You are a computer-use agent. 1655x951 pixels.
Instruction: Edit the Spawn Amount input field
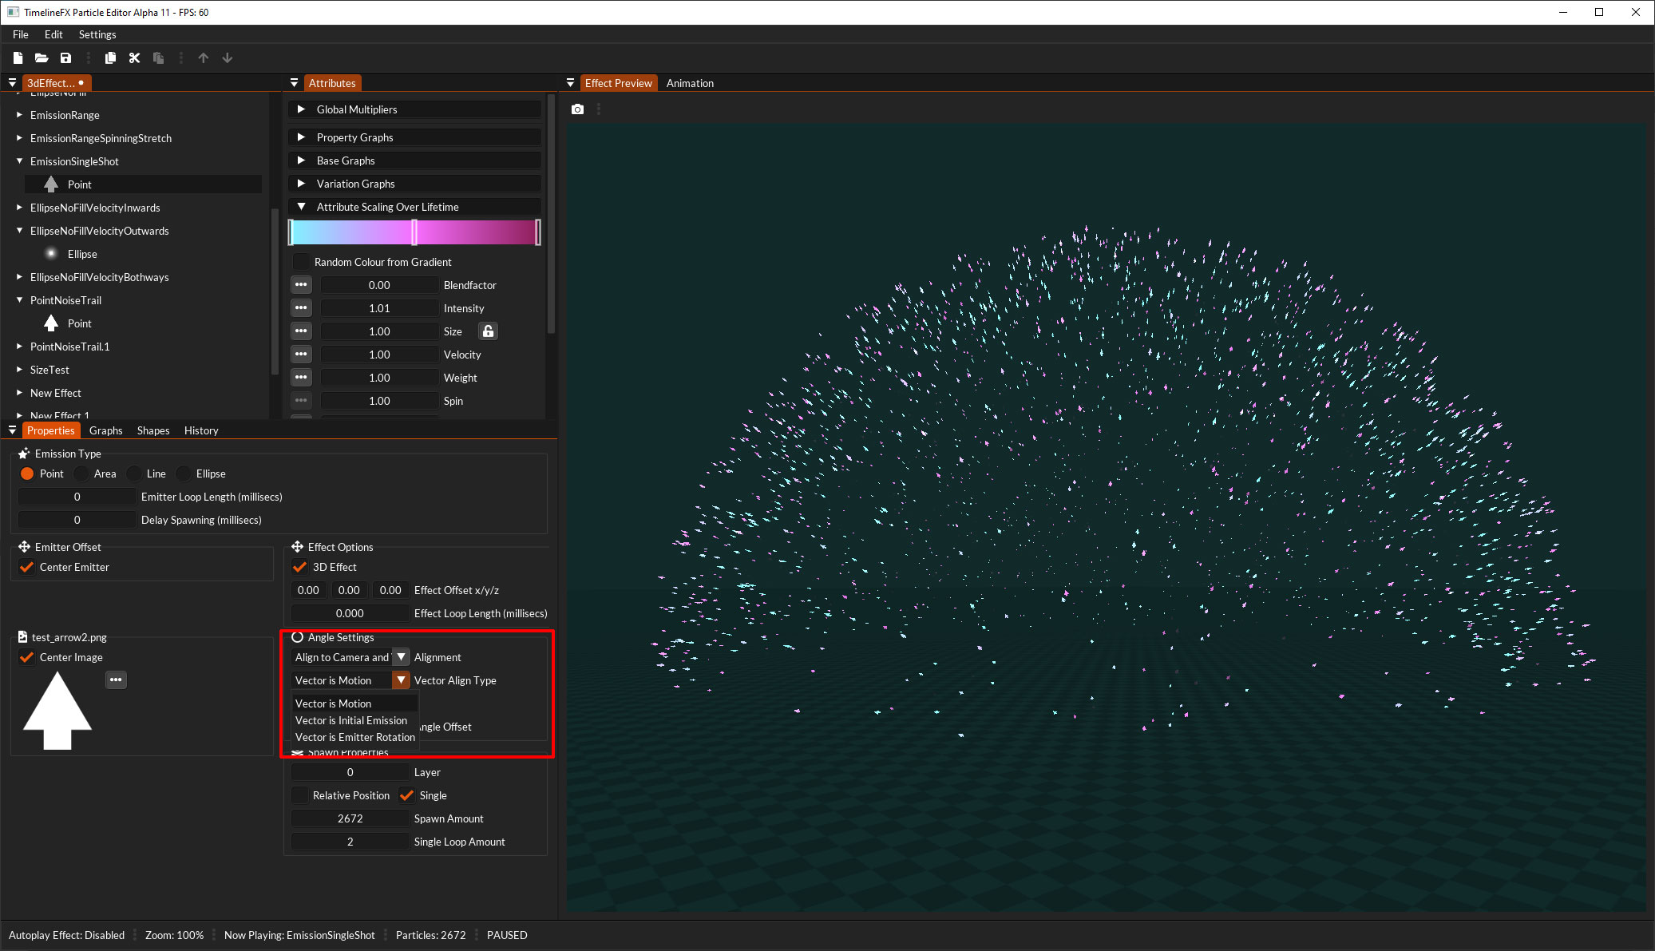pos(350,818)
